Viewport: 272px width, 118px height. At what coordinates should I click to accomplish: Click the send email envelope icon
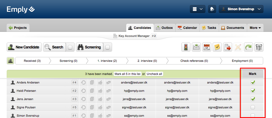point(196,47)
